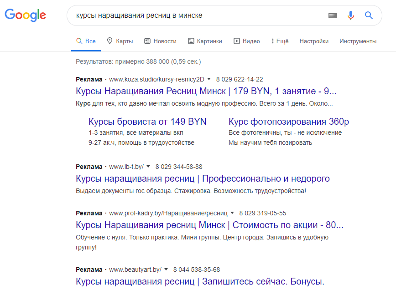Start voice search with the microphone icon

pyautogui.click(x=350, y=15)
